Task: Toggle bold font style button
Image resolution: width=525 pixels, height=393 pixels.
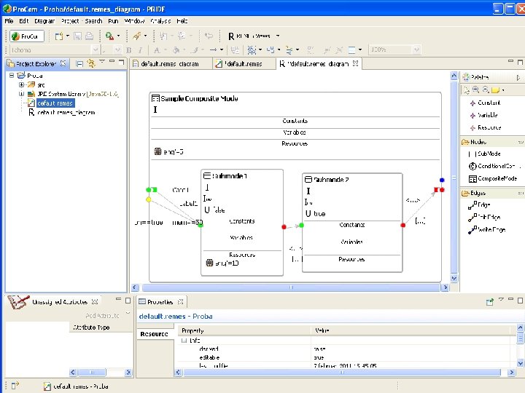Action: [x=129, y=50]
